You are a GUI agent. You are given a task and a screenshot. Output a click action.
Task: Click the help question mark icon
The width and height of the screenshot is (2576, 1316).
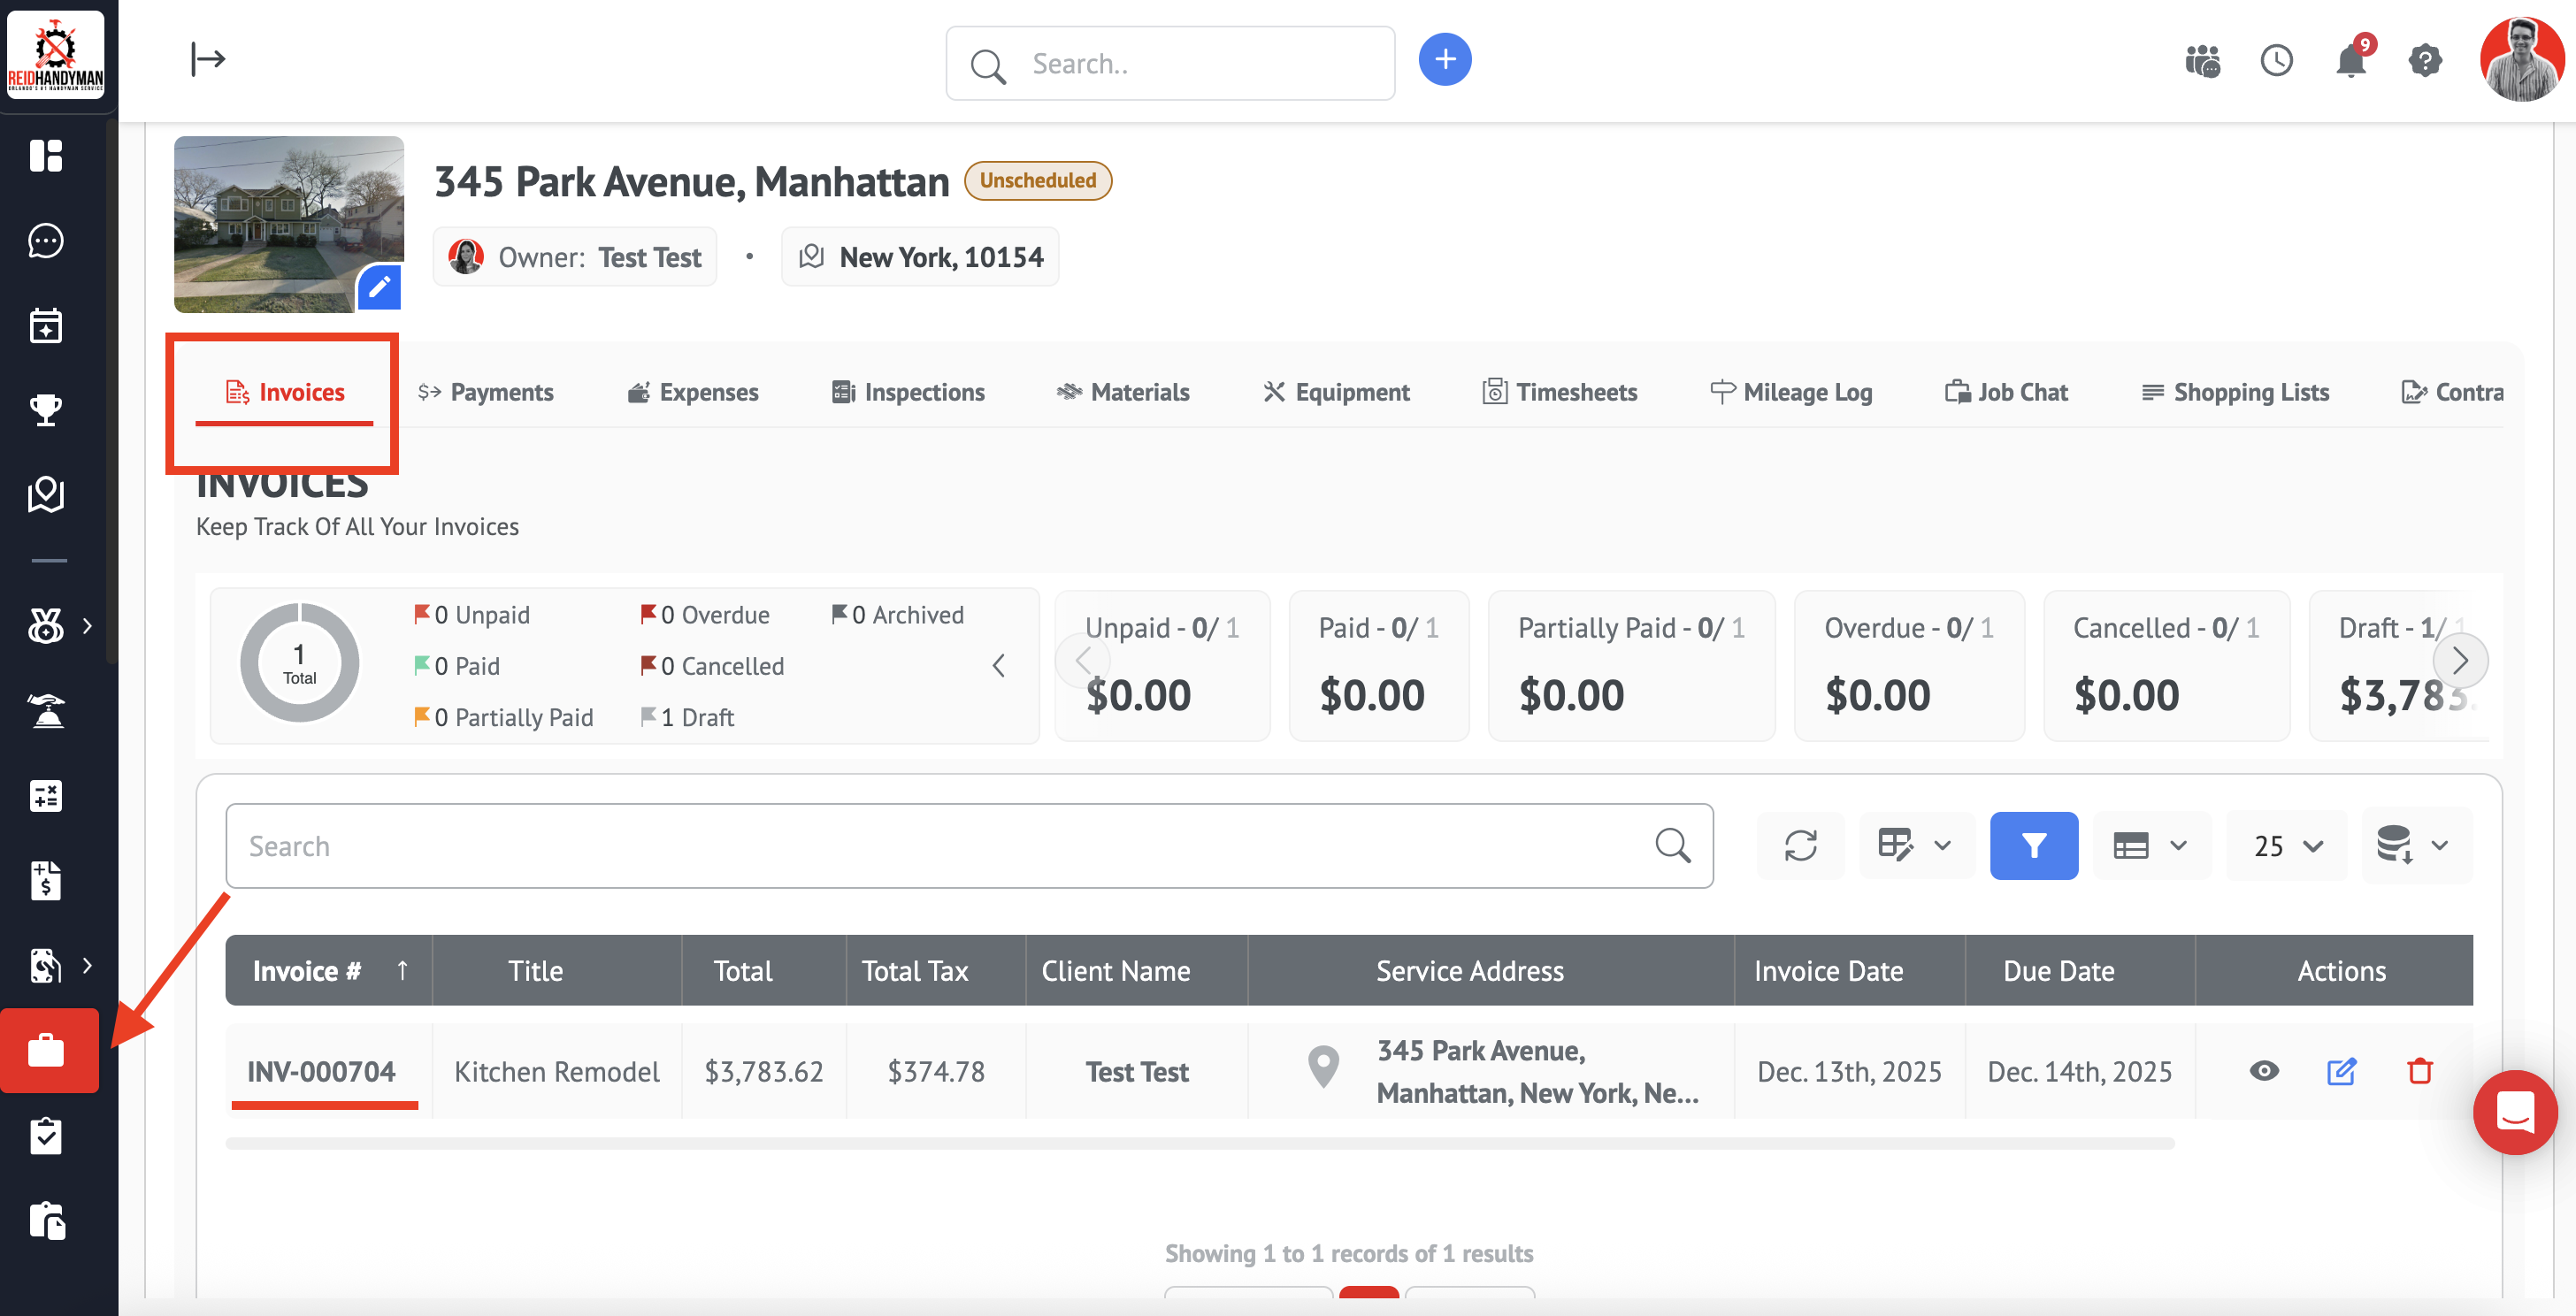[x=2425, y=61]
